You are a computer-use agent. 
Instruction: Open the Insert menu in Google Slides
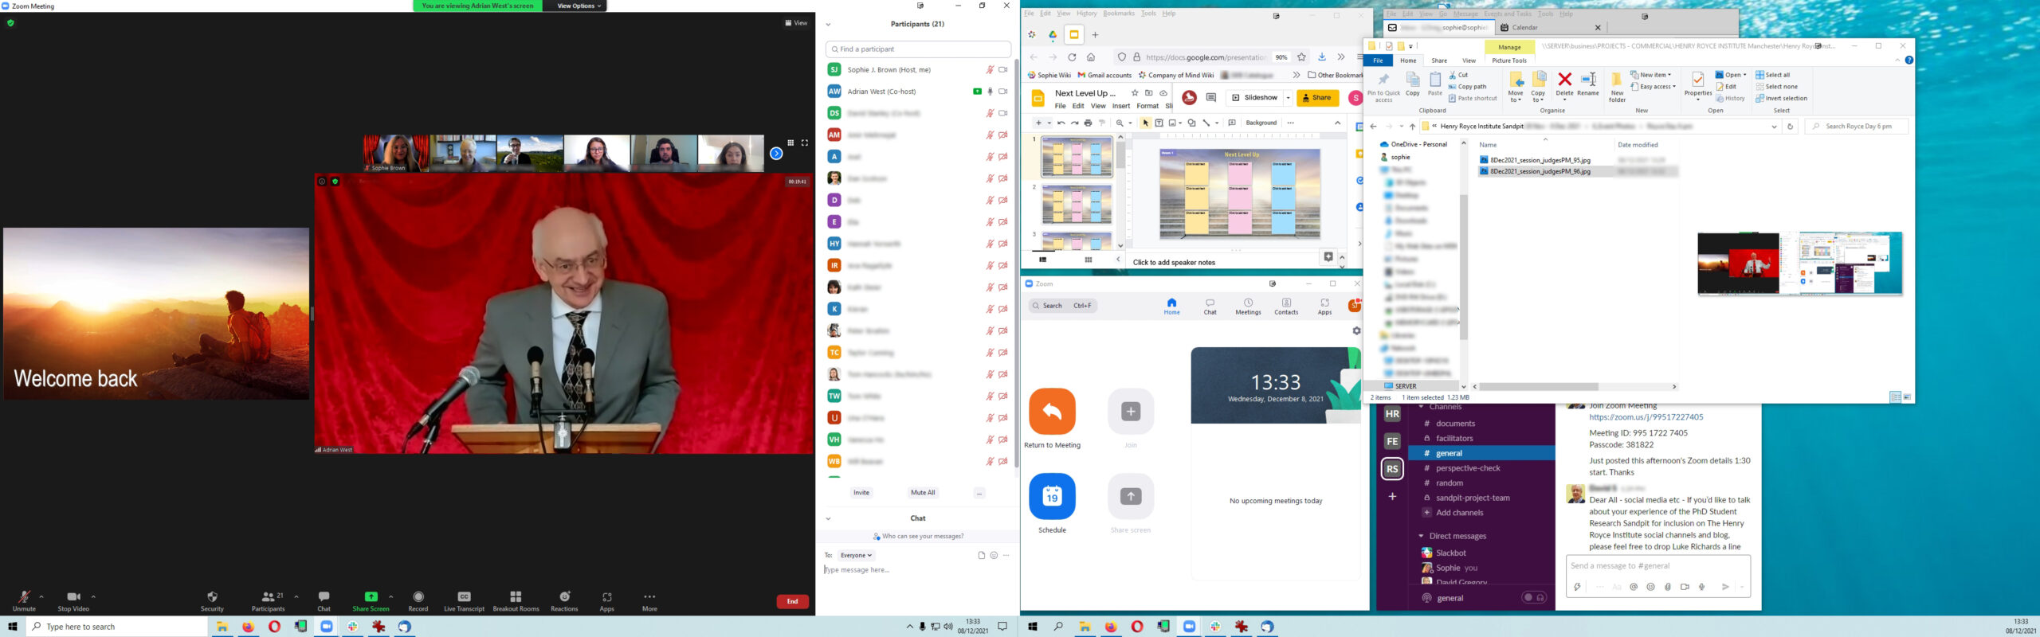click(1120, 106)
